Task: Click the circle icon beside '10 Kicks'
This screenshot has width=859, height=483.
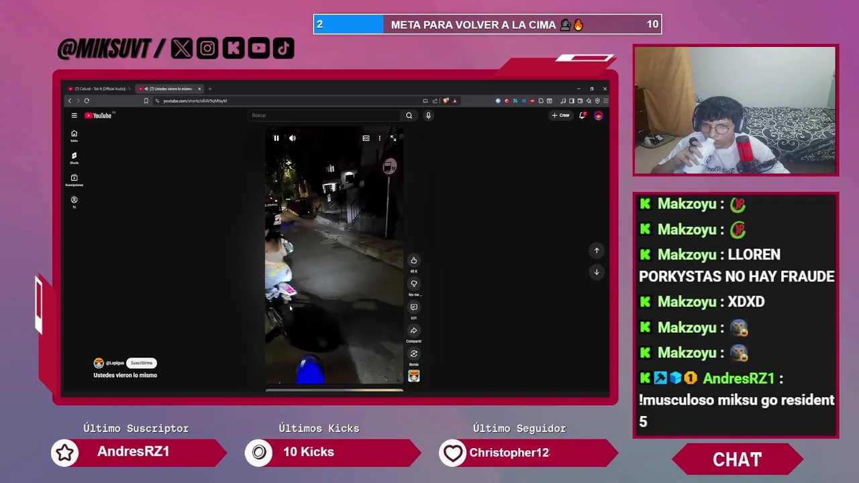Action: coord(259,453)
